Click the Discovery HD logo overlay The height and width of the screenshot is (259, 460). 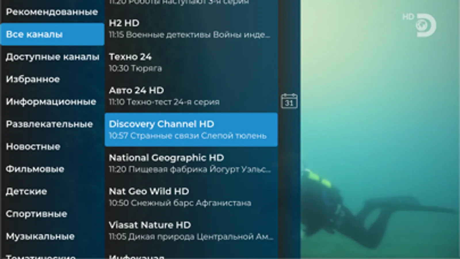[x=419, y=25]
